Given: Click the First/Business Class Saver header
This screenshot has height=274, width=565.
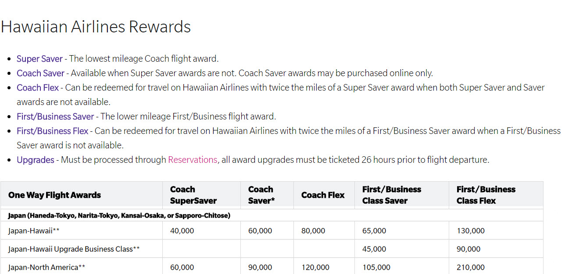Looking at the screenshot, I should [x=391, y=195].
